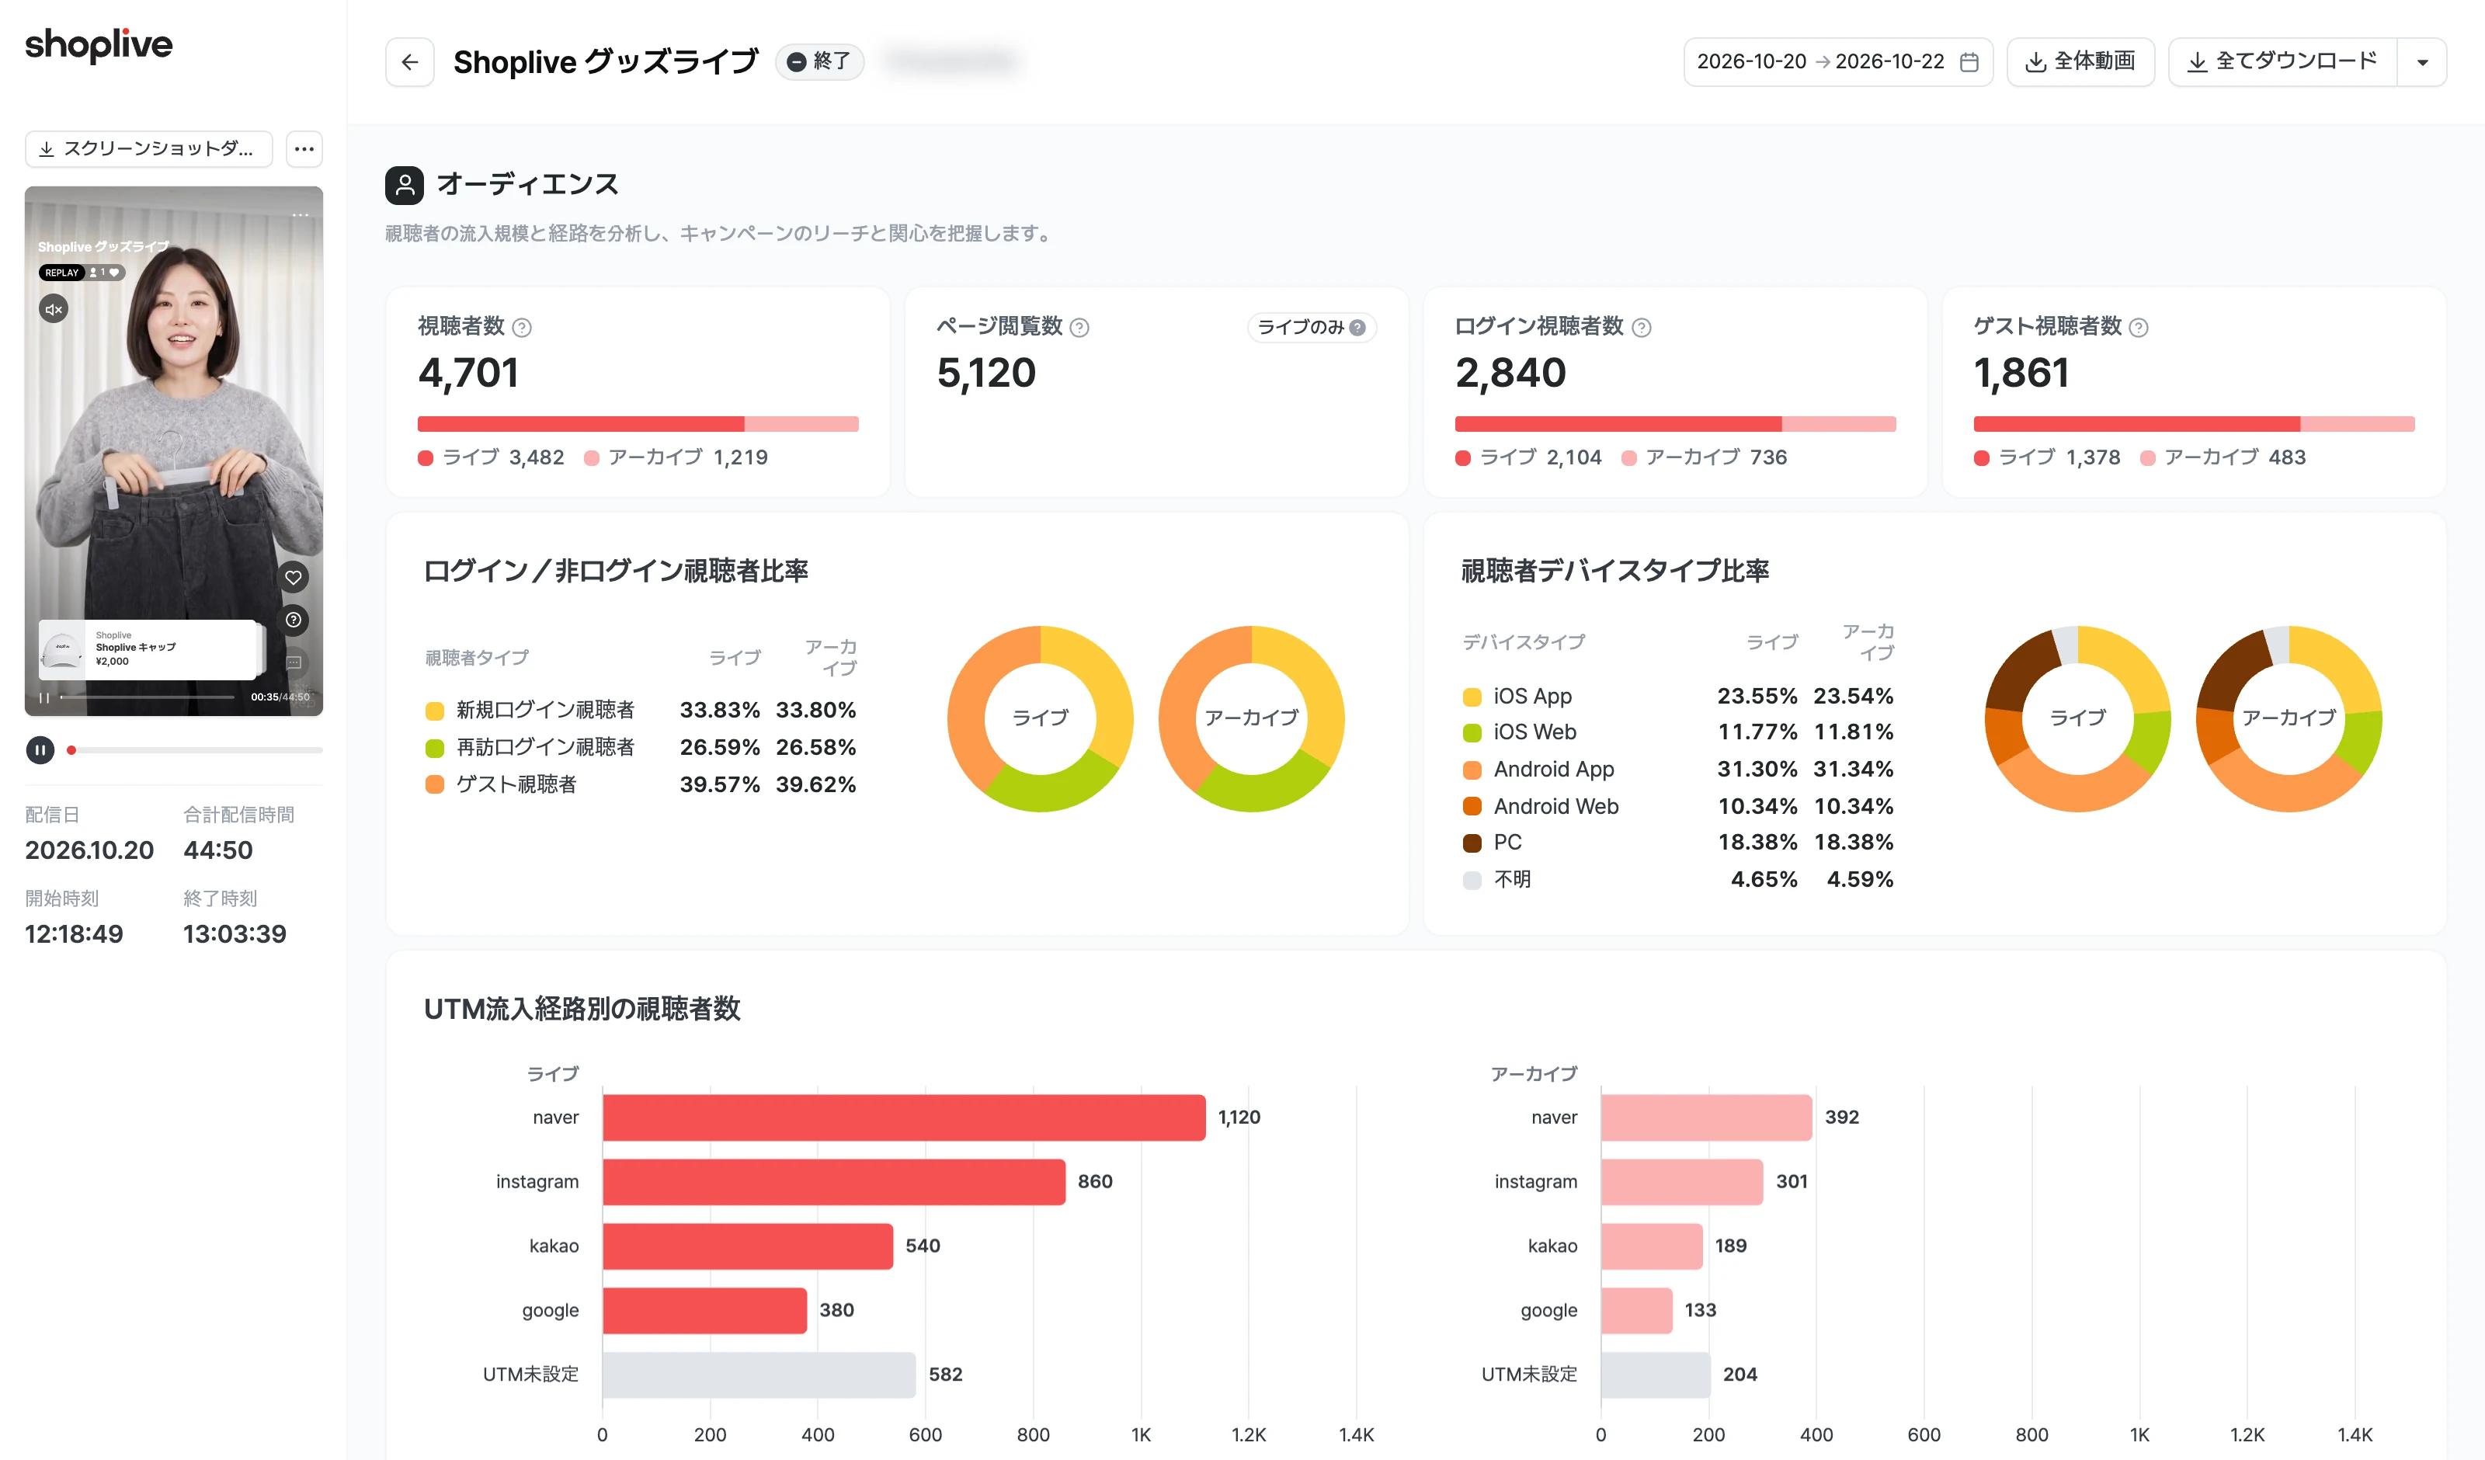This screenshot has height=1460, width=2485.
Task: Click the three dots atop video player
Action: click(301, 214)
